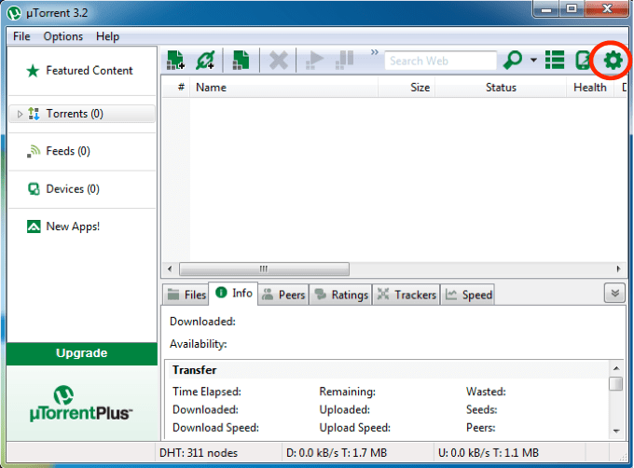Open Featured Content in sidebar
Screen dimensions: 634x468
coord(89,71)
